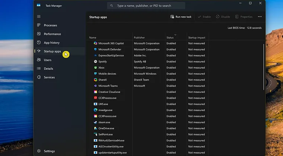Sort by the Status column header
The width and height of the screenshot is (283, 156).
point(170,38)
